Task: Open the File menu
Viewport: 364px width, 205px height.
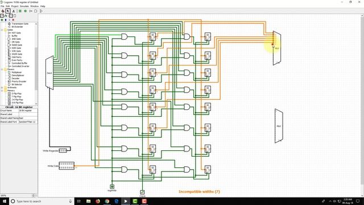Action: point(2,6)
